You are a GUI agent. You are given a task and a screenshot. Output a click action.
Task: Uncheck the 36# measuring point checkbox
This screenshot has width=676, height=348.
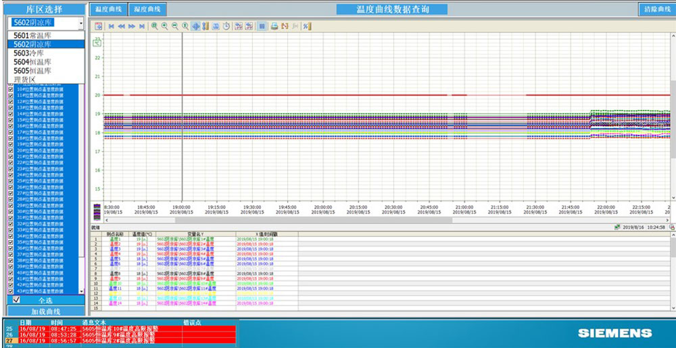(11, 248)
